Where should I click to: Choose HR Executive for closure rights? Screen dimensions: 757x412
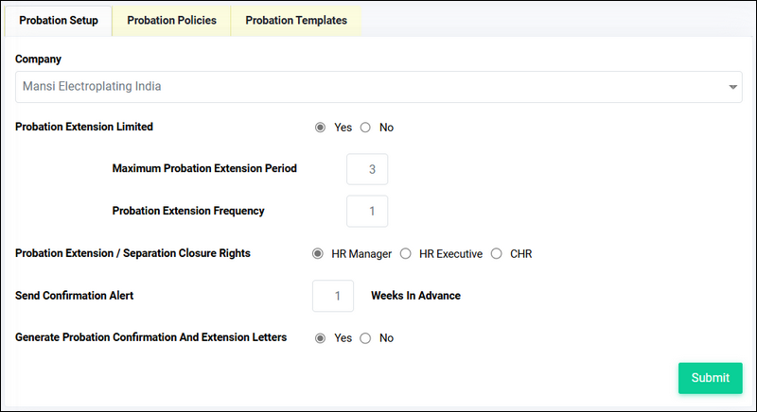point(406,253)
